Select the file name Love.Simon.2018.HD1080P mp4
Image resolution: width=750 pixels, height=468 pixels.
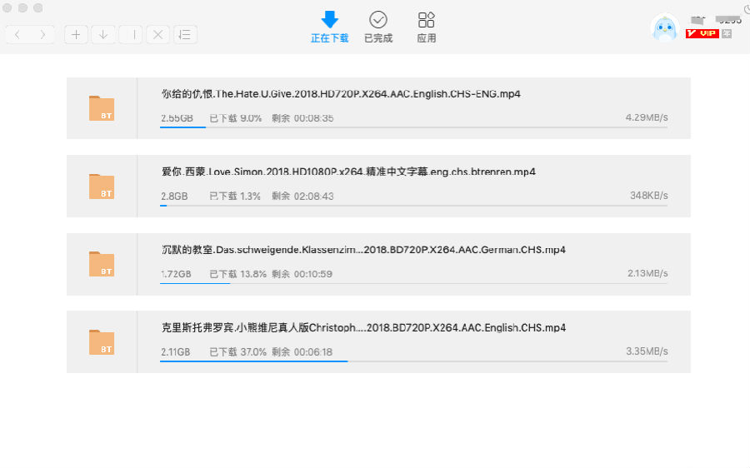pos(348,172)
